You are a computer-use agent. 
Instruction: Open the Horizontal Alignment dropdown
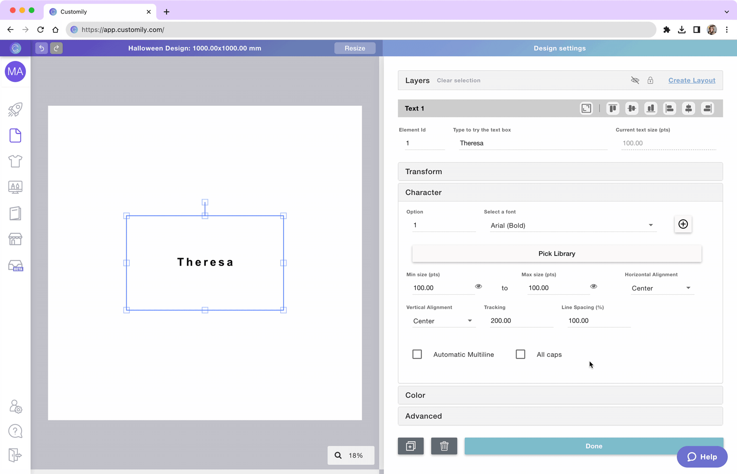pos(661,288)
